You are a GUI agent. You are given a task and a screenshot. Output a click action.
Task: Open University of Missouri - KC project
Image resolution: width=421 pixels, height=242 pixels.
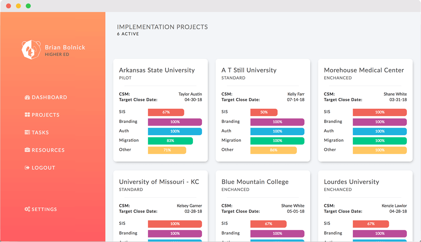point(159,182)
